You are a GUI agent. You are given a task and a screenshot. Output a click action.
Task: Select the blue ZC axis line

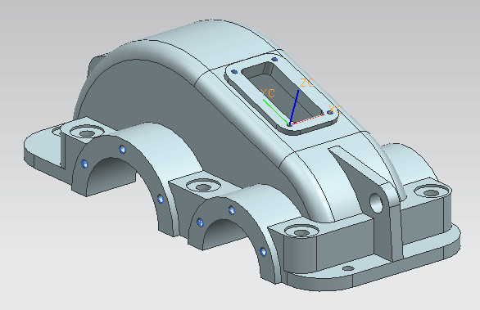click(294, 107)
